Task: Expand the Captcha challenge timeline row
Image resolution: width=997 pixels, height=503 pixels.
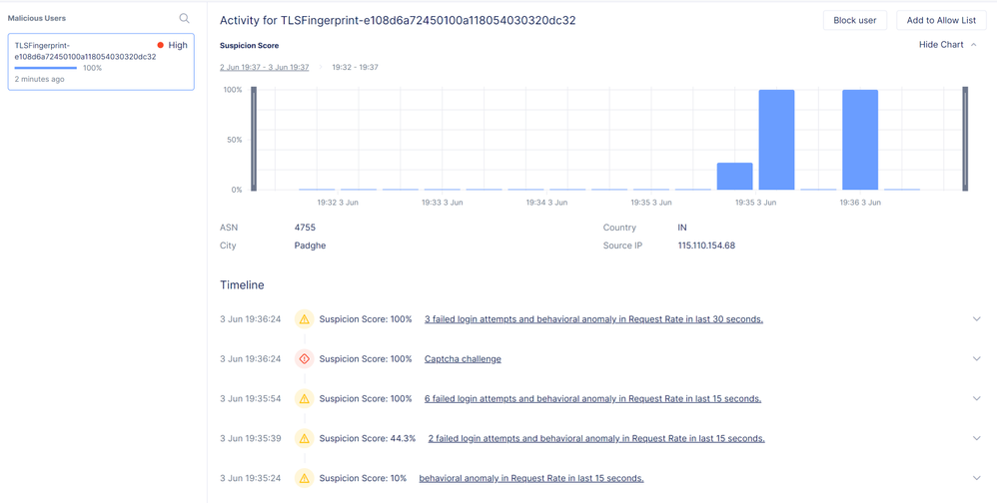Action: tap(977, 359)
